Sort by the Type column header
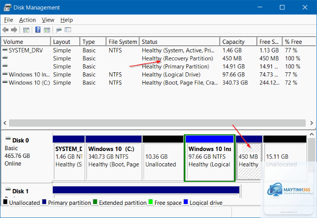The height and width of the screenshot is (218, 317). pos(93,42)
